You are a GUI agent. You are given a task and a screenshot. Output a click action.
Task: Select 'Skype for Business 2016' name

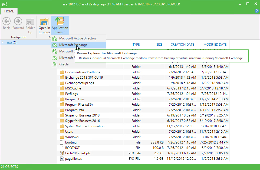(83, 121)
